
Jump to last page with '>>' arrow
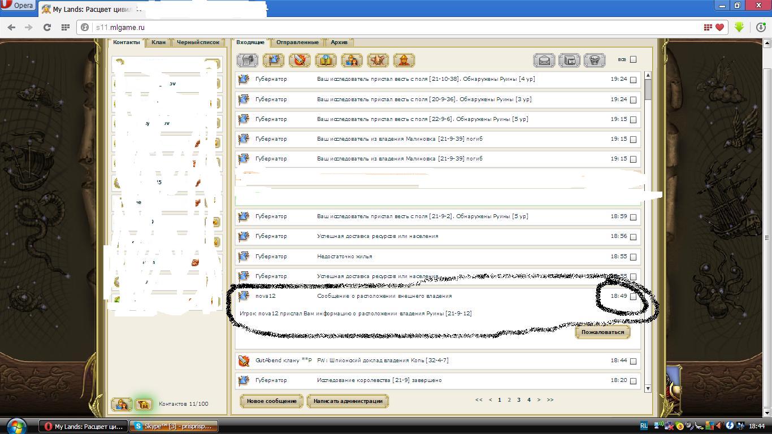point(550,400)
